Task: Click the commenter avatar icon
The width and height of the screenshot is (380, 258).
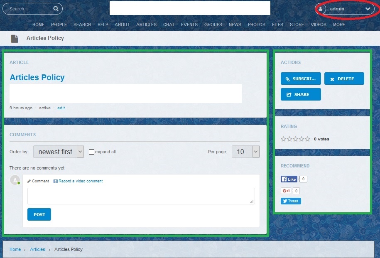Action: point(15,180)
